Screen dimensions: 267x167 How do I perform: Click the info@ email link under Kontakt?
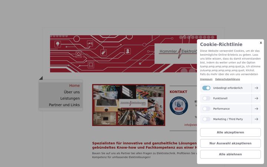click(x=191, y=125)
